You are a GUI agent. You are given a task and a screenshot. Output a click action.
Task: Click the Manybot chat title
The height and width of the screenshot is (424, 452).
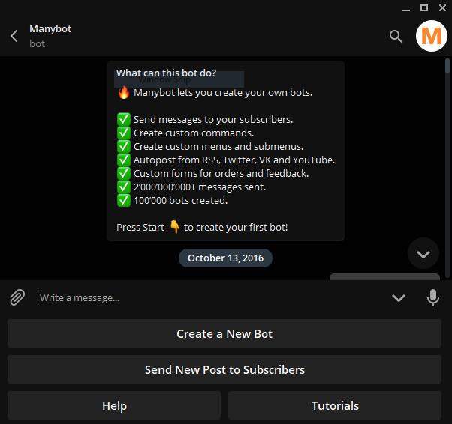(x=50, y=28)
